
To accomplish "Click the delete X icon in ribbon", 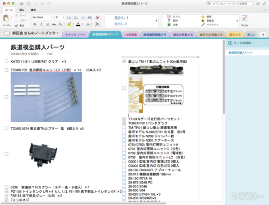I will click(x=97, y=24).
